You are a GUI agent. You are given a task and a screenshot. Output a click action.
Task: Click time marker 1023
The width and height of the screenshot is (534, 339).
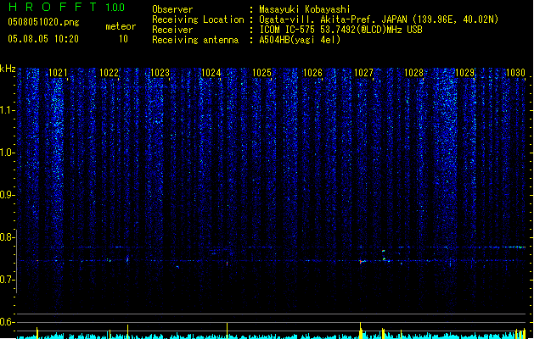160,73
